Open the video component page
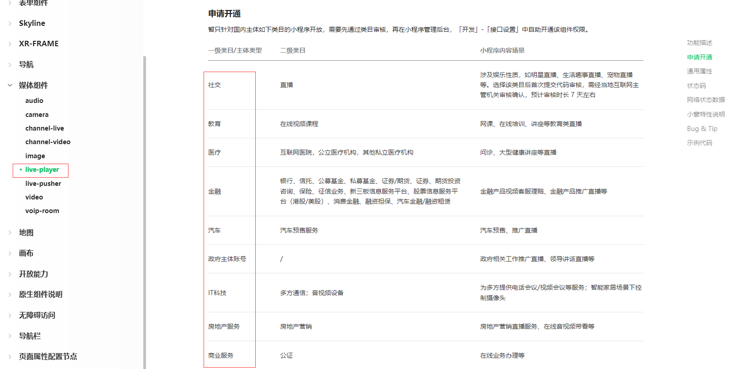This screenshot has height=369, width=750. click(34, 197)
